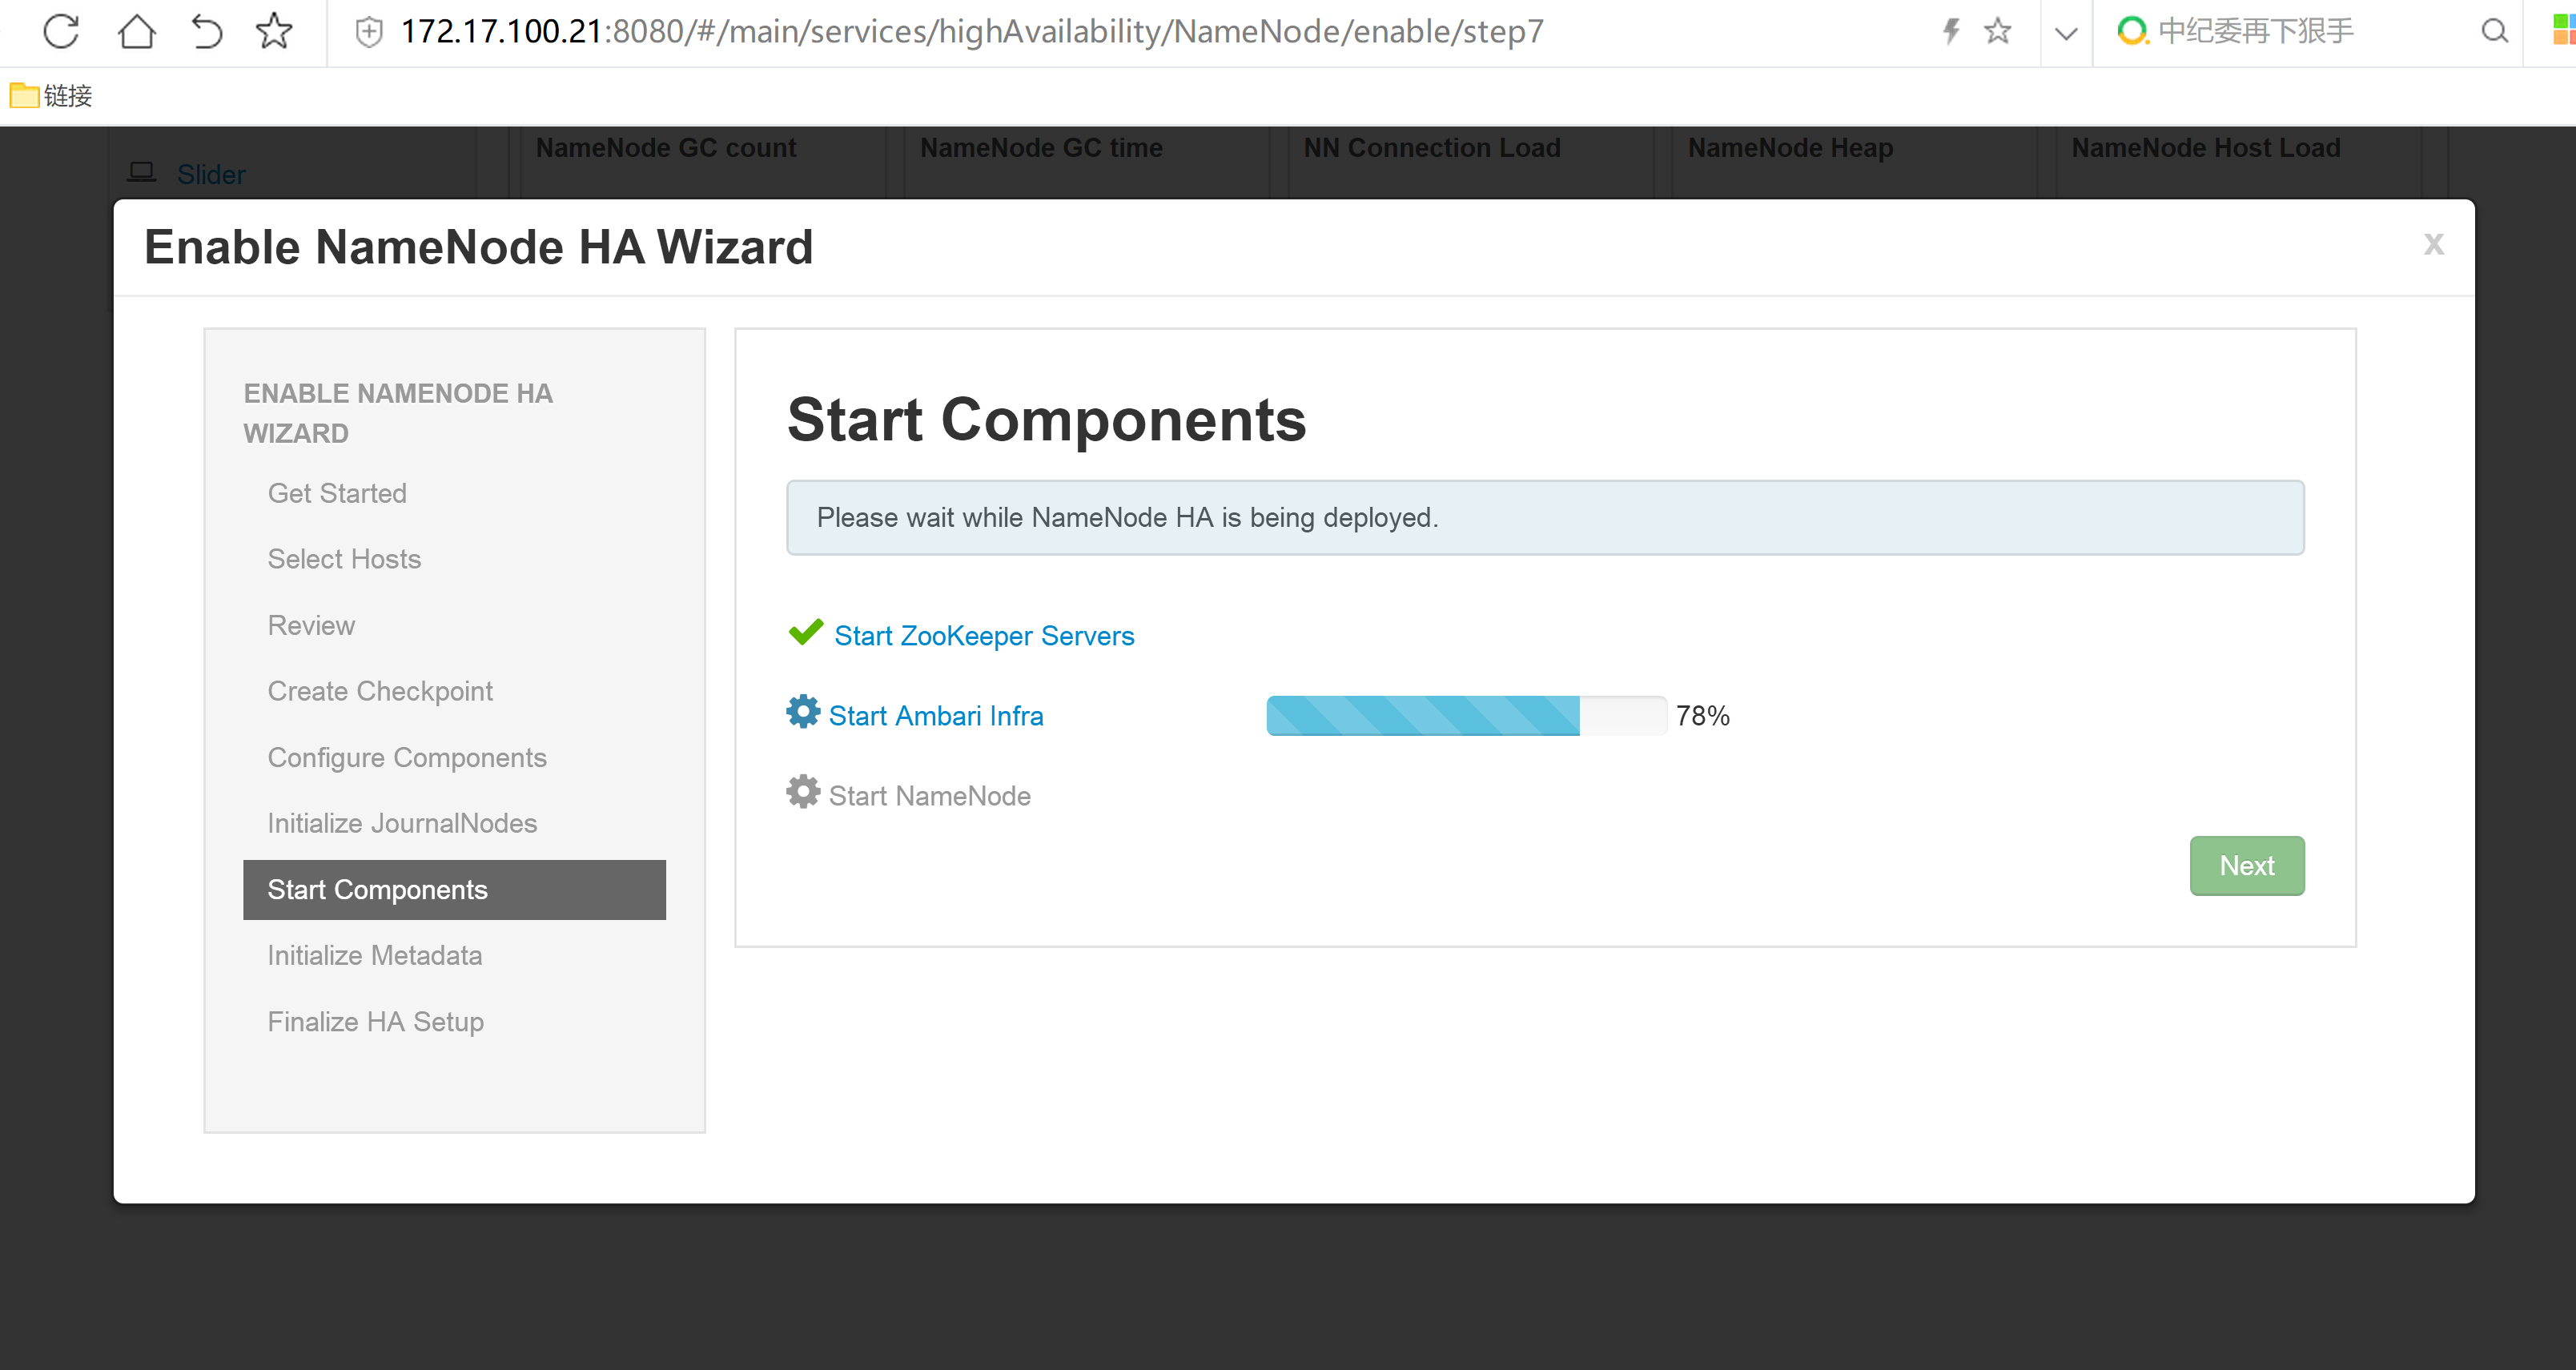Click the gray gear icon beside Start NameNode
The width and height of the screenshot is (2576, 1370).
tap(803, 792)
